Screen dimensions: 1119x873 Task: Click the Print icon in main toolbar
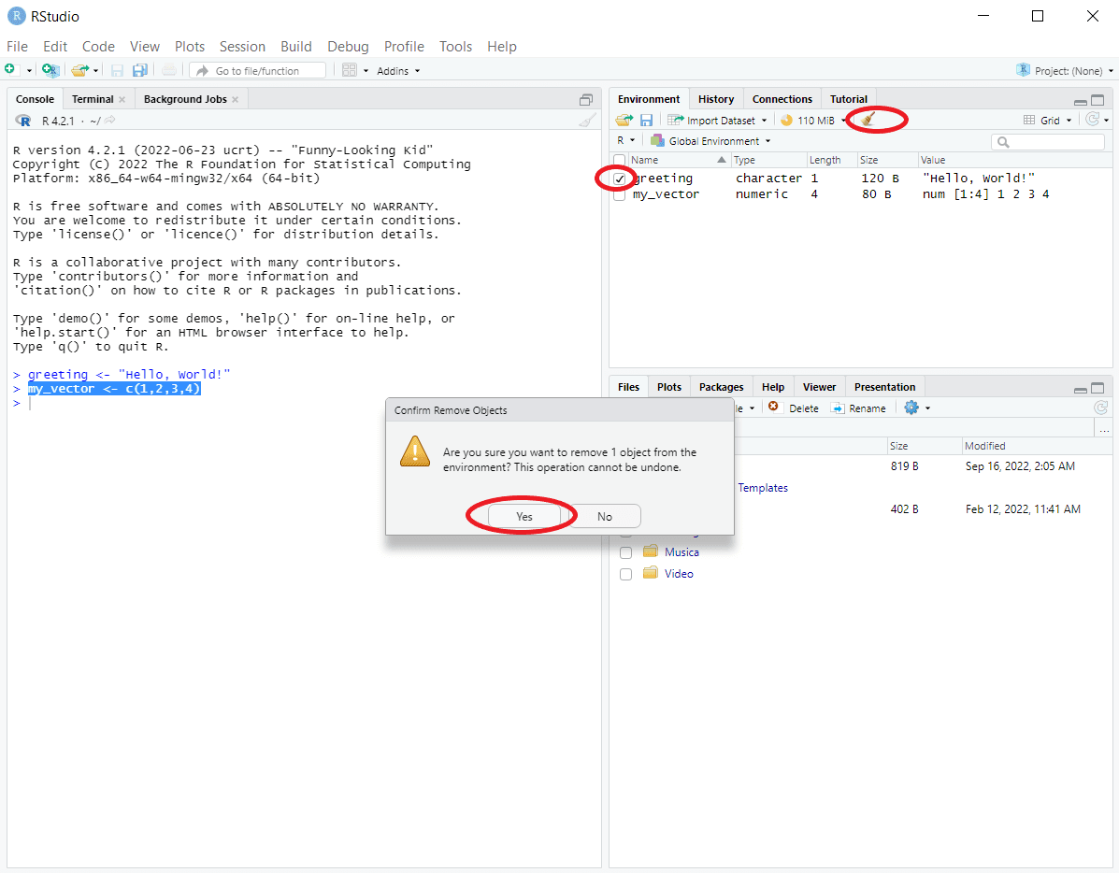[x=168, y=70]
